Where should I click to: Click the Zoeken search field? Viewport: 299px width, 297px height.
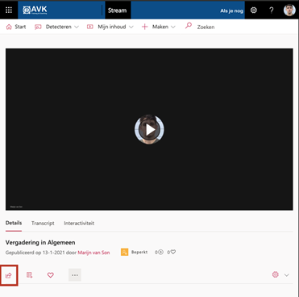(206, 27)
